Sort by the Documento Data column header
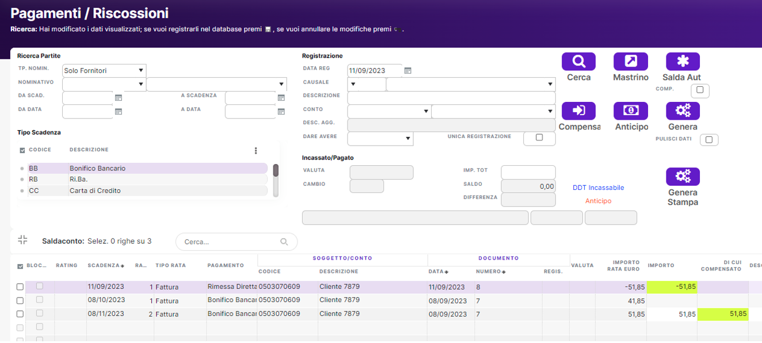 click(x=438, y=272)
